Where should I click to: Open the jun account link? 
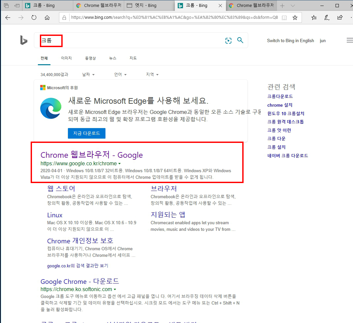323,41
